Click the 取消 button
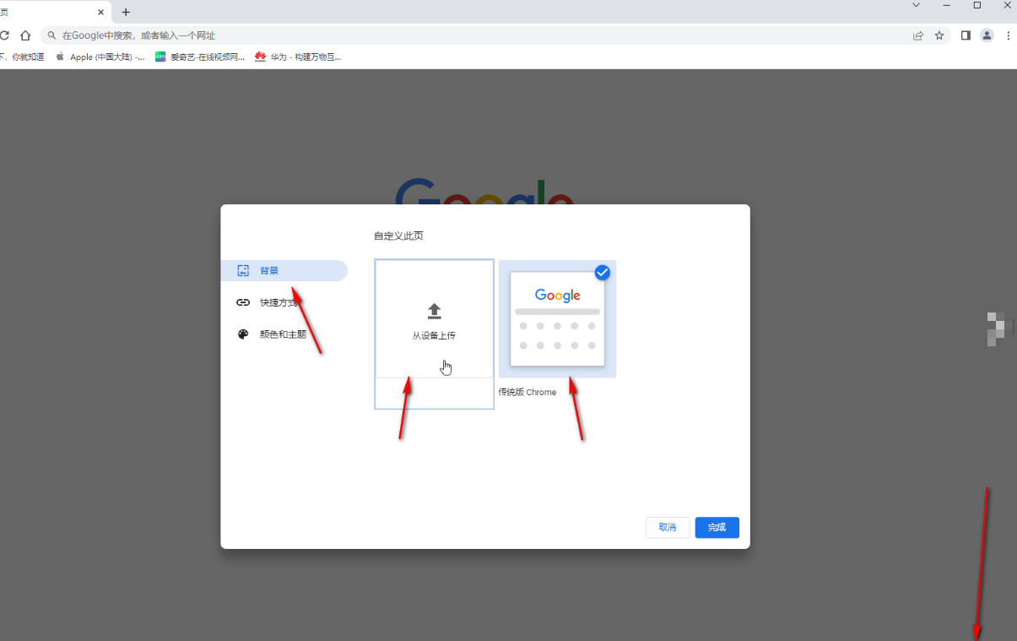This screenshot has height=641, width=1017. (668, 527)
